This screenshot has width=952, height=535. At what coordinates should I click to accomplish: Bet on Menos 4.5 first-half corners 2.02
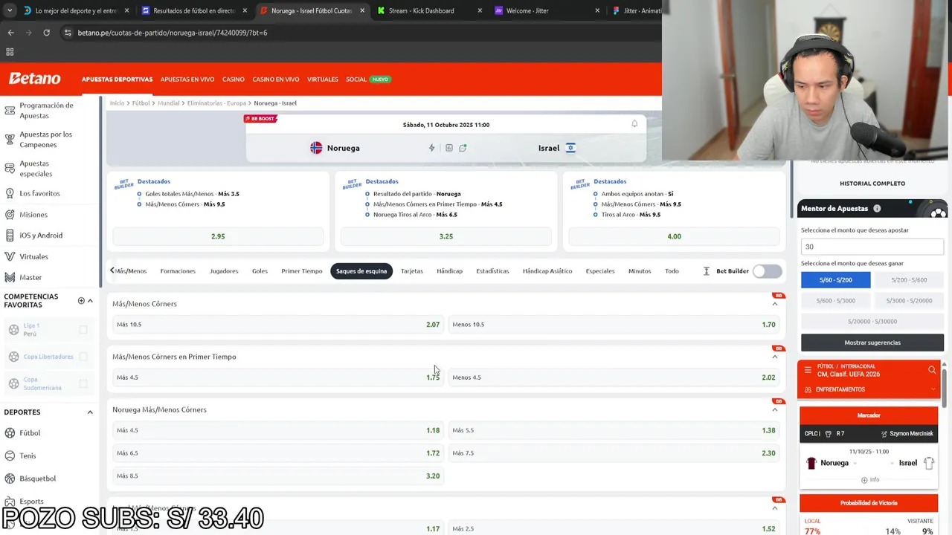(x=614, y=377)
